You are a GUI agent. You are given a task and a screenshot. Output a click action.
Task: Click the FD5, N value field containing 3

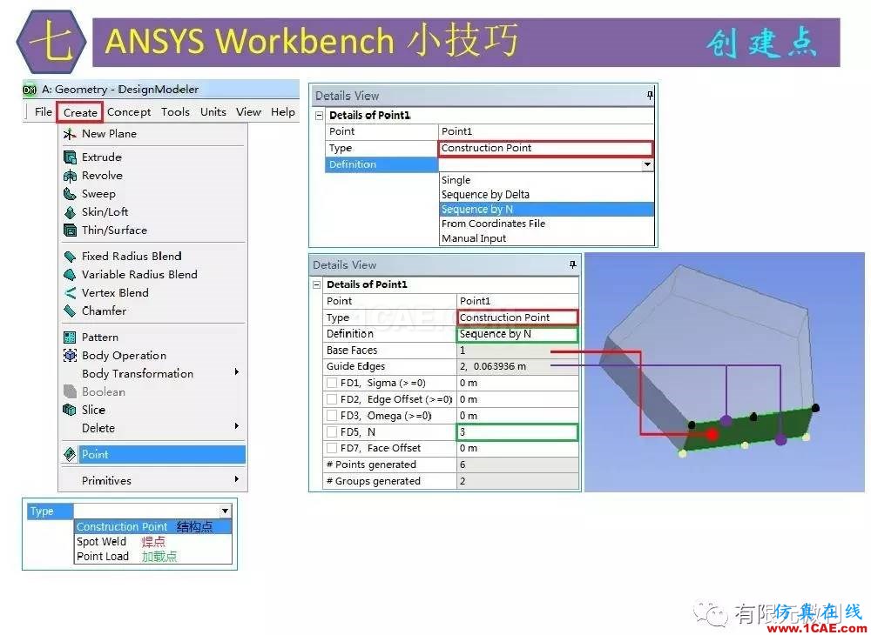pyautogui.click(x=517, y=432)
